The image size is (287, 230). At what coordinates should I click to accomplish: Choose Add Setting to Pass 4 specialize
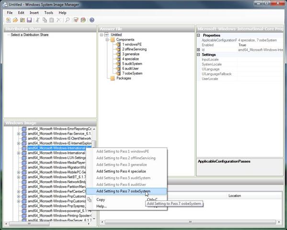(x=126, y=171)
